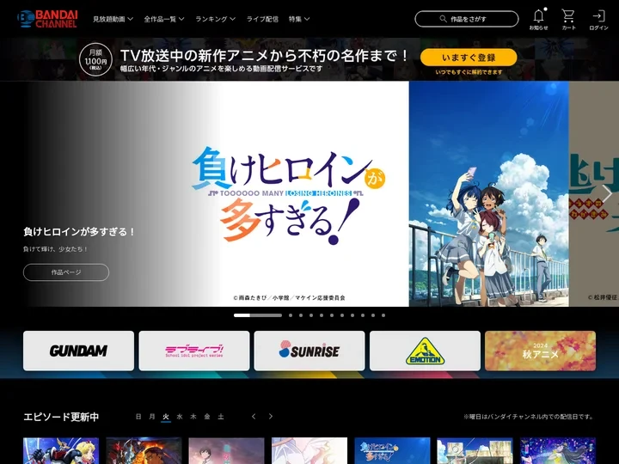Open the SUNRISE category tile
619x464 pixels.
[309, 351]
